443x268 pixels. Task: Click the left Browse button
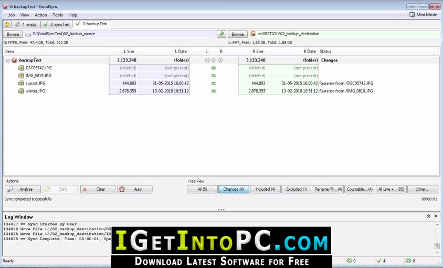[x=13, y=34]
